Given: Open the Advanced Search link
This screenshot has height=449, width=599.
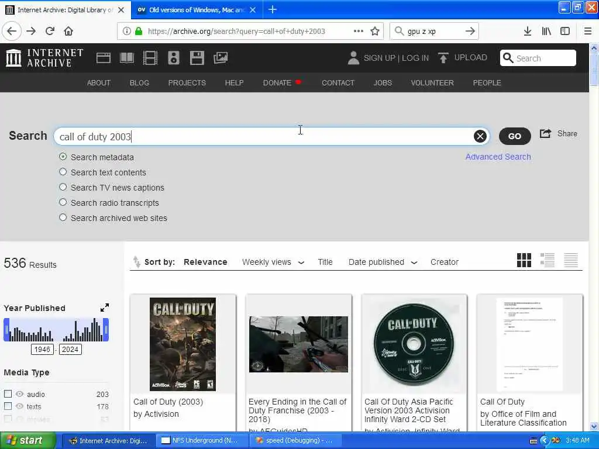Looking at the screenshot, I should pos(498,157).
